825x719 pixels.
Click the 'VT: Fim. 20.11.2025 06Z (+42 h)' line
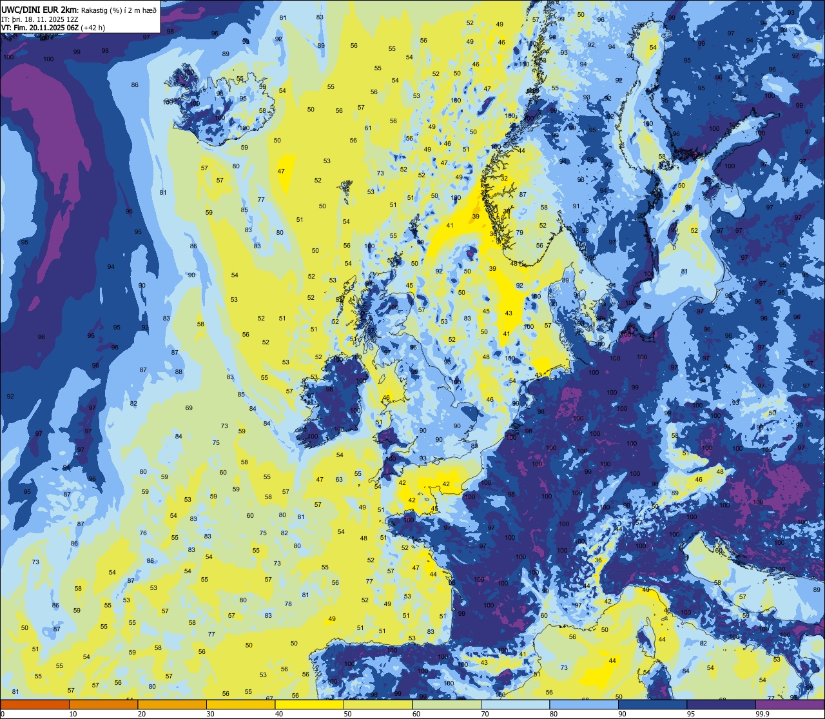tap(53, 28)
